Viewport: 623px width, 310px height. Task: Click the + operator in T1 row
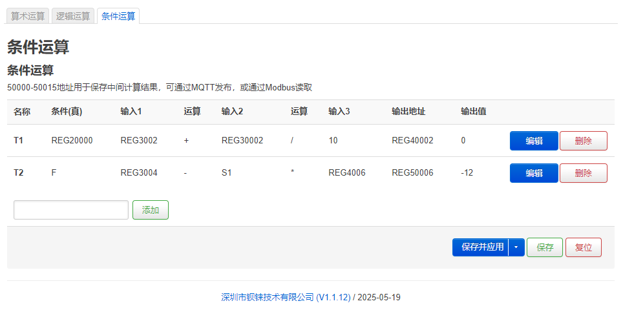tap(186, 141)
